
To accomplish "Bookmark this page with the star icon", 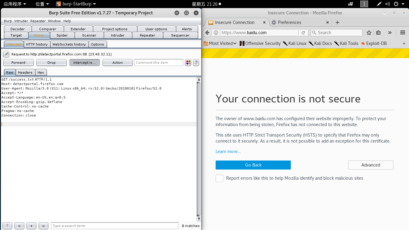I will pyautogui.click(x=369, y=33).
